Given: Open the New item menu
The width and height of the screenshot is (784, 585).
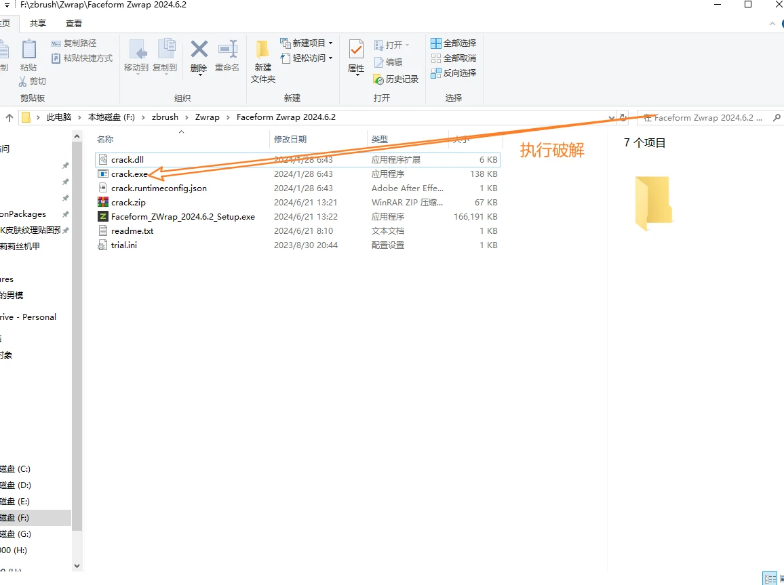Looking at the screenshot, I should pyautogui.click(x=307, y=43).
